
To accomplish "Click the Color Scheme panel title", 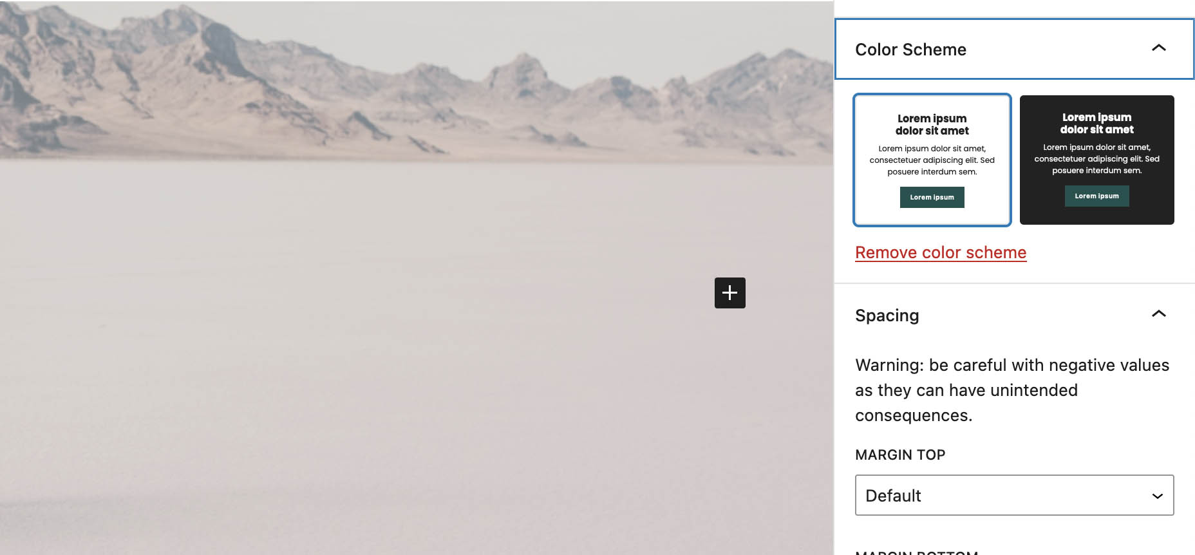I will point(910,50).
